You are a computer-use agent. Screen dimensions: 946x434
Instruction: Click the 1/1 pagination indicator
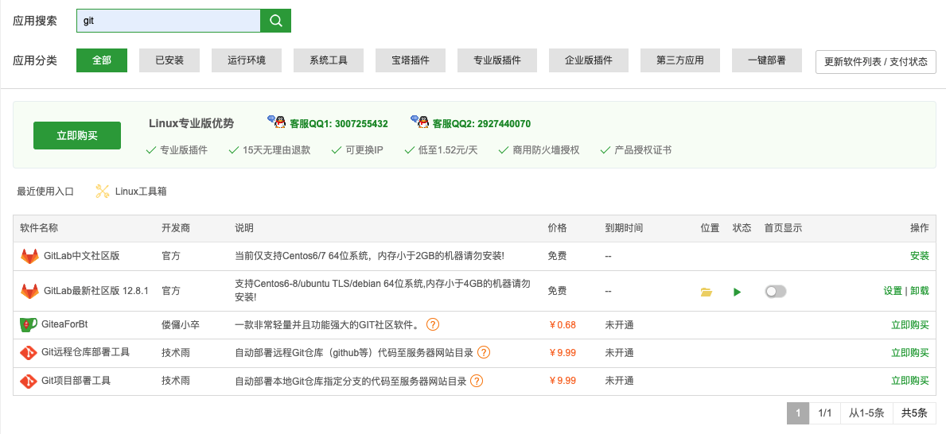pyautogui.click(x=825, y=413)
